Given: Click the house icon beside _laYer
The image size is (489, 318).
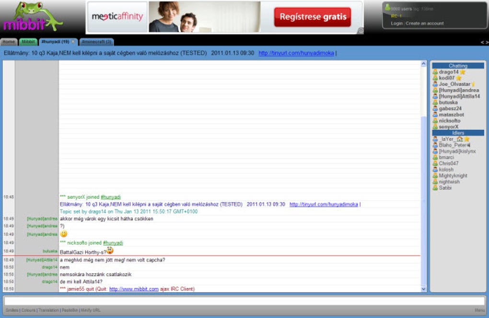Looking at the screenshot, I should pos(460,137).
